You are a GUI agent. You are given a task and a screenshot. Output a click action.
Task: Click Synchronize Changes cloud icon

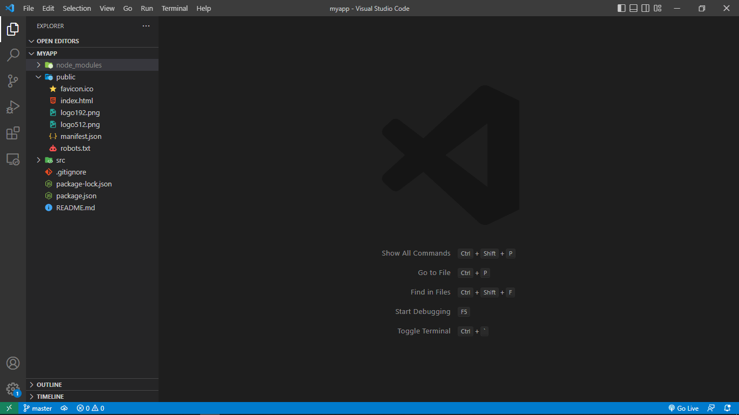[64, 409]
